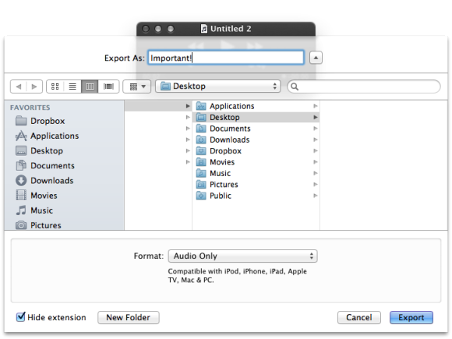Collapse the dialog with the triangle button
The image size is (452, 339).
coord(316,58)
